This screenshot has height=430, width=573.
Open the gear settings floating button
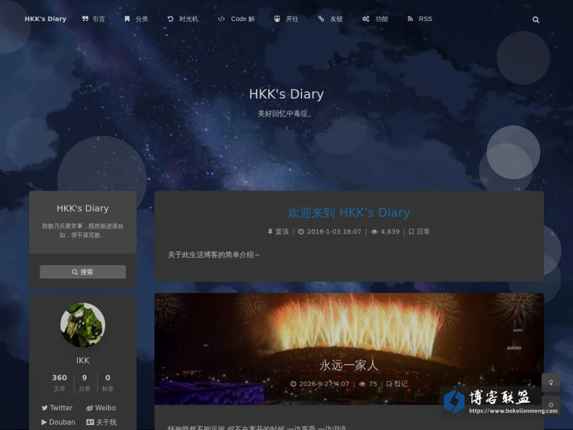coord(551,405)
